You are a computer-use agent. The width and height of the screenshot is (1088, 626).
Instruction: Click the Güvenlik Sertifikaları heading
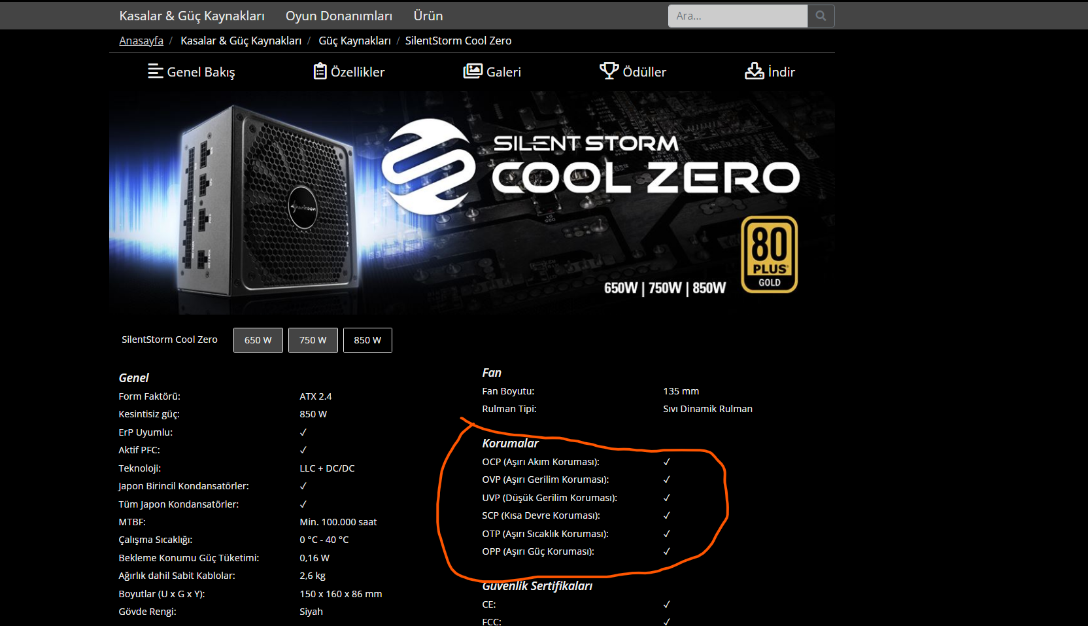pyautogui.click(x=537, y=585)
